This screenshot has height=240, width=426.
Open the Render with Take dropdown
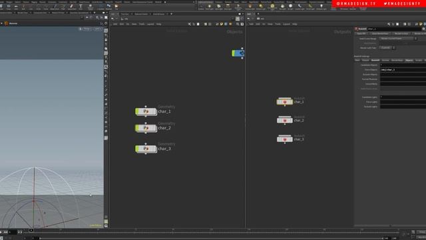coord(387,48)
